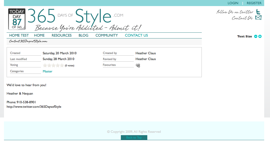Click Follow Us on twitter text
Image resolution: width=270 pixels, height=142 pixels.
[235, 12]
